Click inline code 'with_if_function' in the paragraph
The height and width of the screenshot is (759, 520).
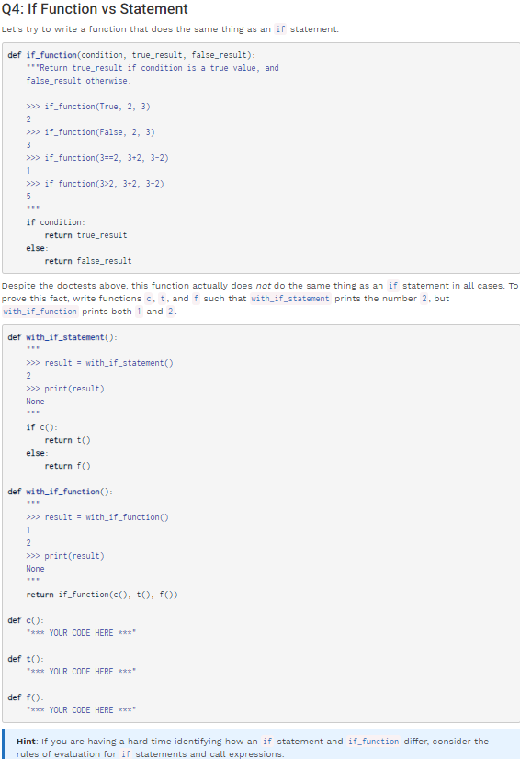[40, 312]
